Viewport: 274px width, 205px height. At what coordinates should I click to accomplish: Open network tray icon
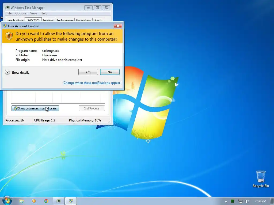click(240, 201)
